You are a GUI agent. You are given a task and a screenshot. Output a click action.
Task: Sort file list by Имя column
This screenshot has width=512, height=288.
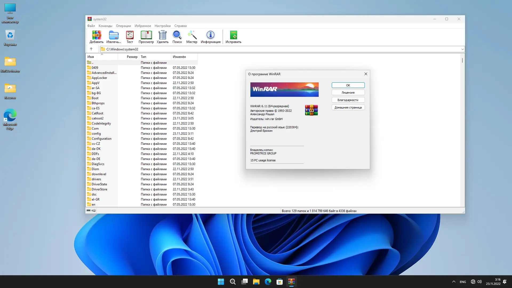point(101,57)
